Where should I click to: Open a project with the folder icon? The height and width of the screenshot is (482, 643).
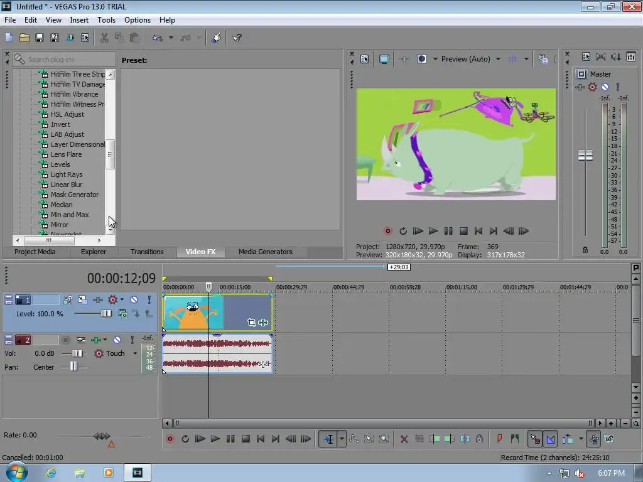coord(24,38)
